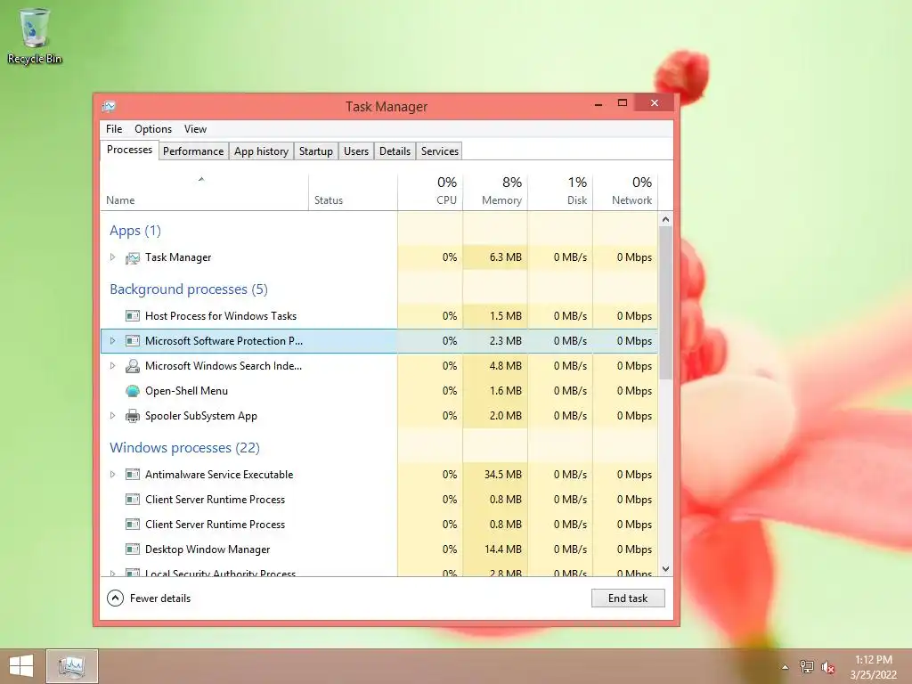The image size is (912, 684).
Task: Click the End task button
Action: click(628, 598)
